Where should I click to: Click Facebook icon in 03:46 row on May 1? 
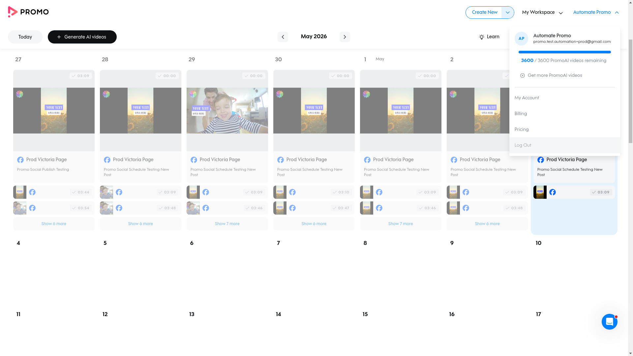(x=379, y=208)
